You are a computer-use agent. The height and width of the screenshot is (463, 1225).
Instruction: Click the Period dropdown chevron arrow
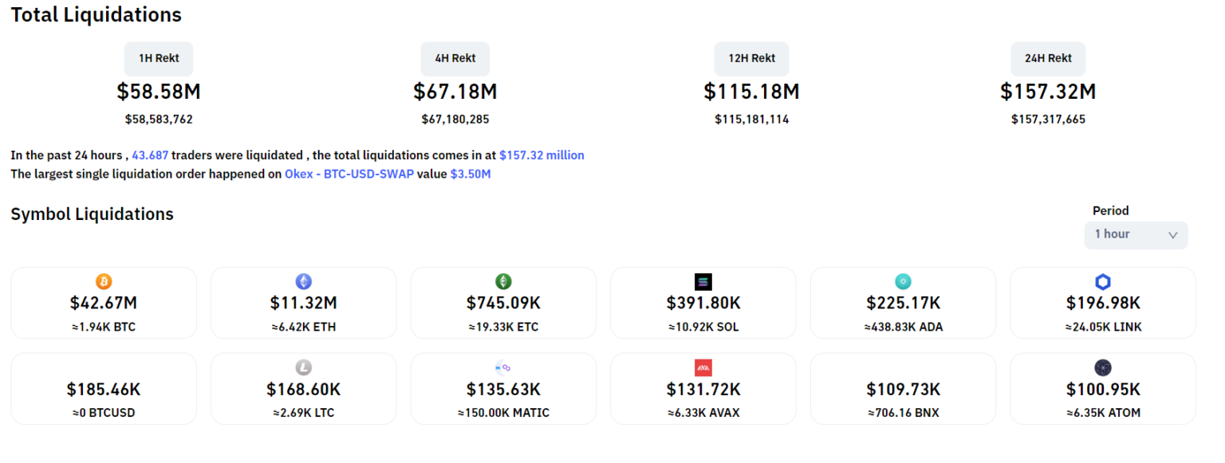pyautogui.click(x=1172, y=235)
